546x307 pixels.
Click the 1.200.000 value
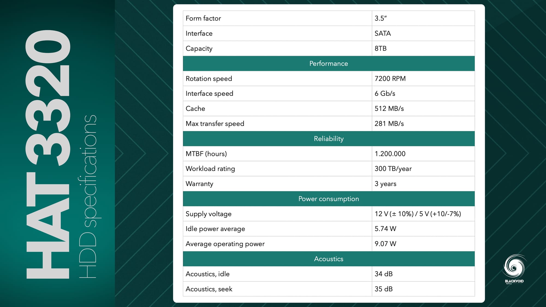click(x=390, y=154)
